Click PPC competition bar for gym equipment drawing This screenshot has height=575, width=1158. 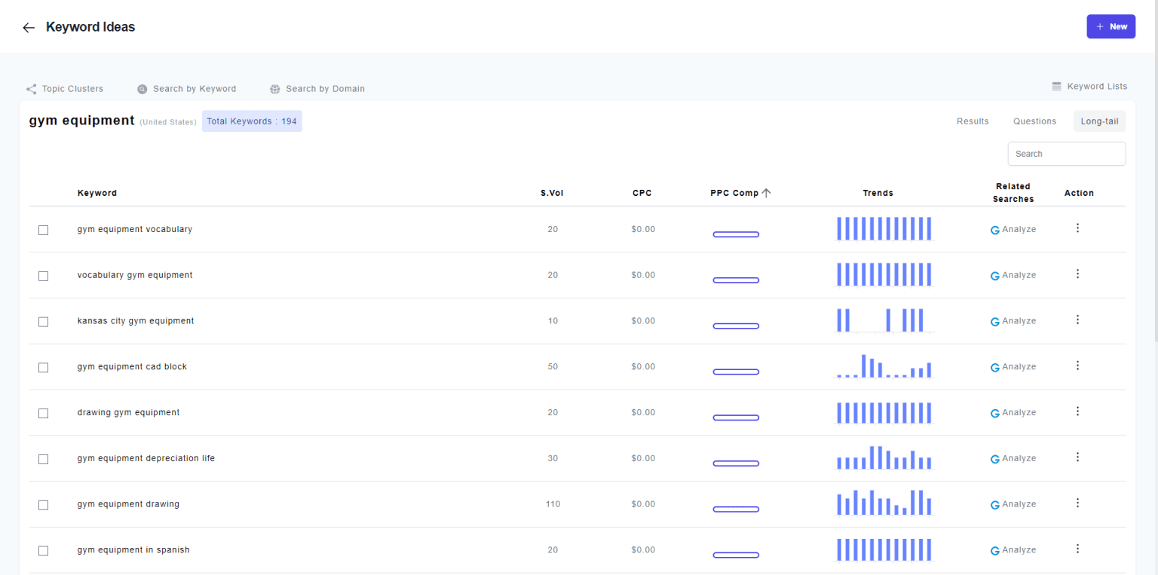click(x=736, y=509)
